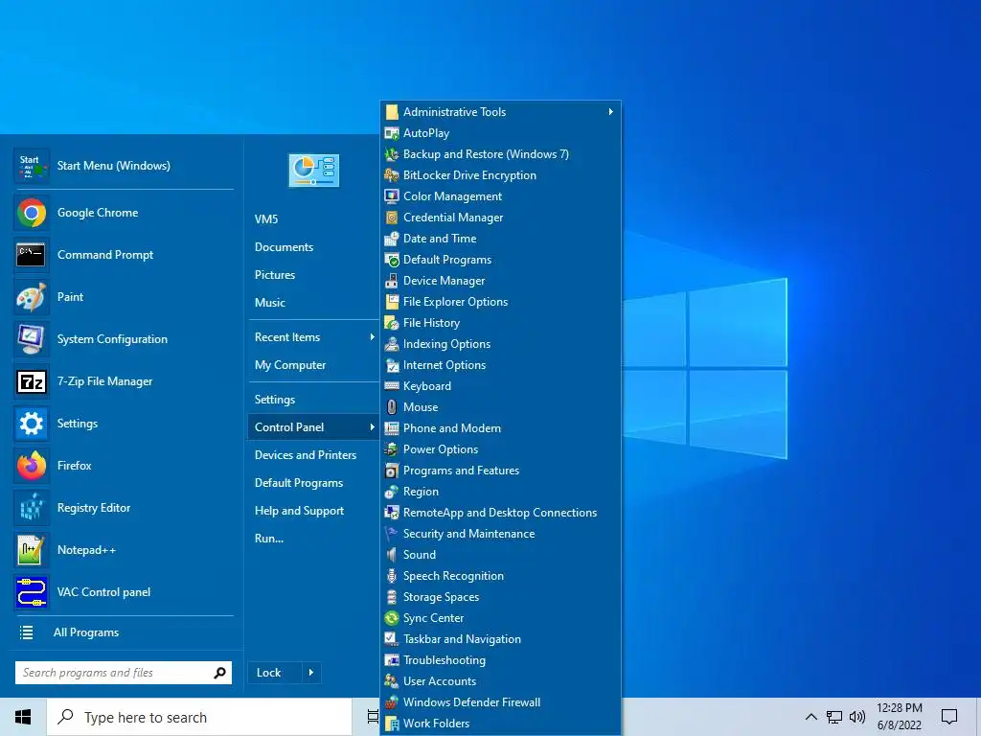This screenshot has height=736, width=981.
Task: Open VAC Control panel icon
Action: pos(31,592)
